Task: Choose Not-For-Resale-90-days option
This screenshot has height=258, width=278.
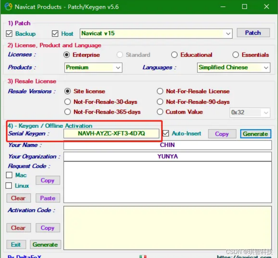Action: click(160, 102)
